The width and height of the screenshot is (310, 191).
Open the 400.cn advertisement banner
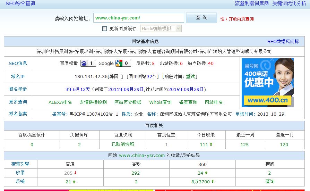[x=267, y=83]
